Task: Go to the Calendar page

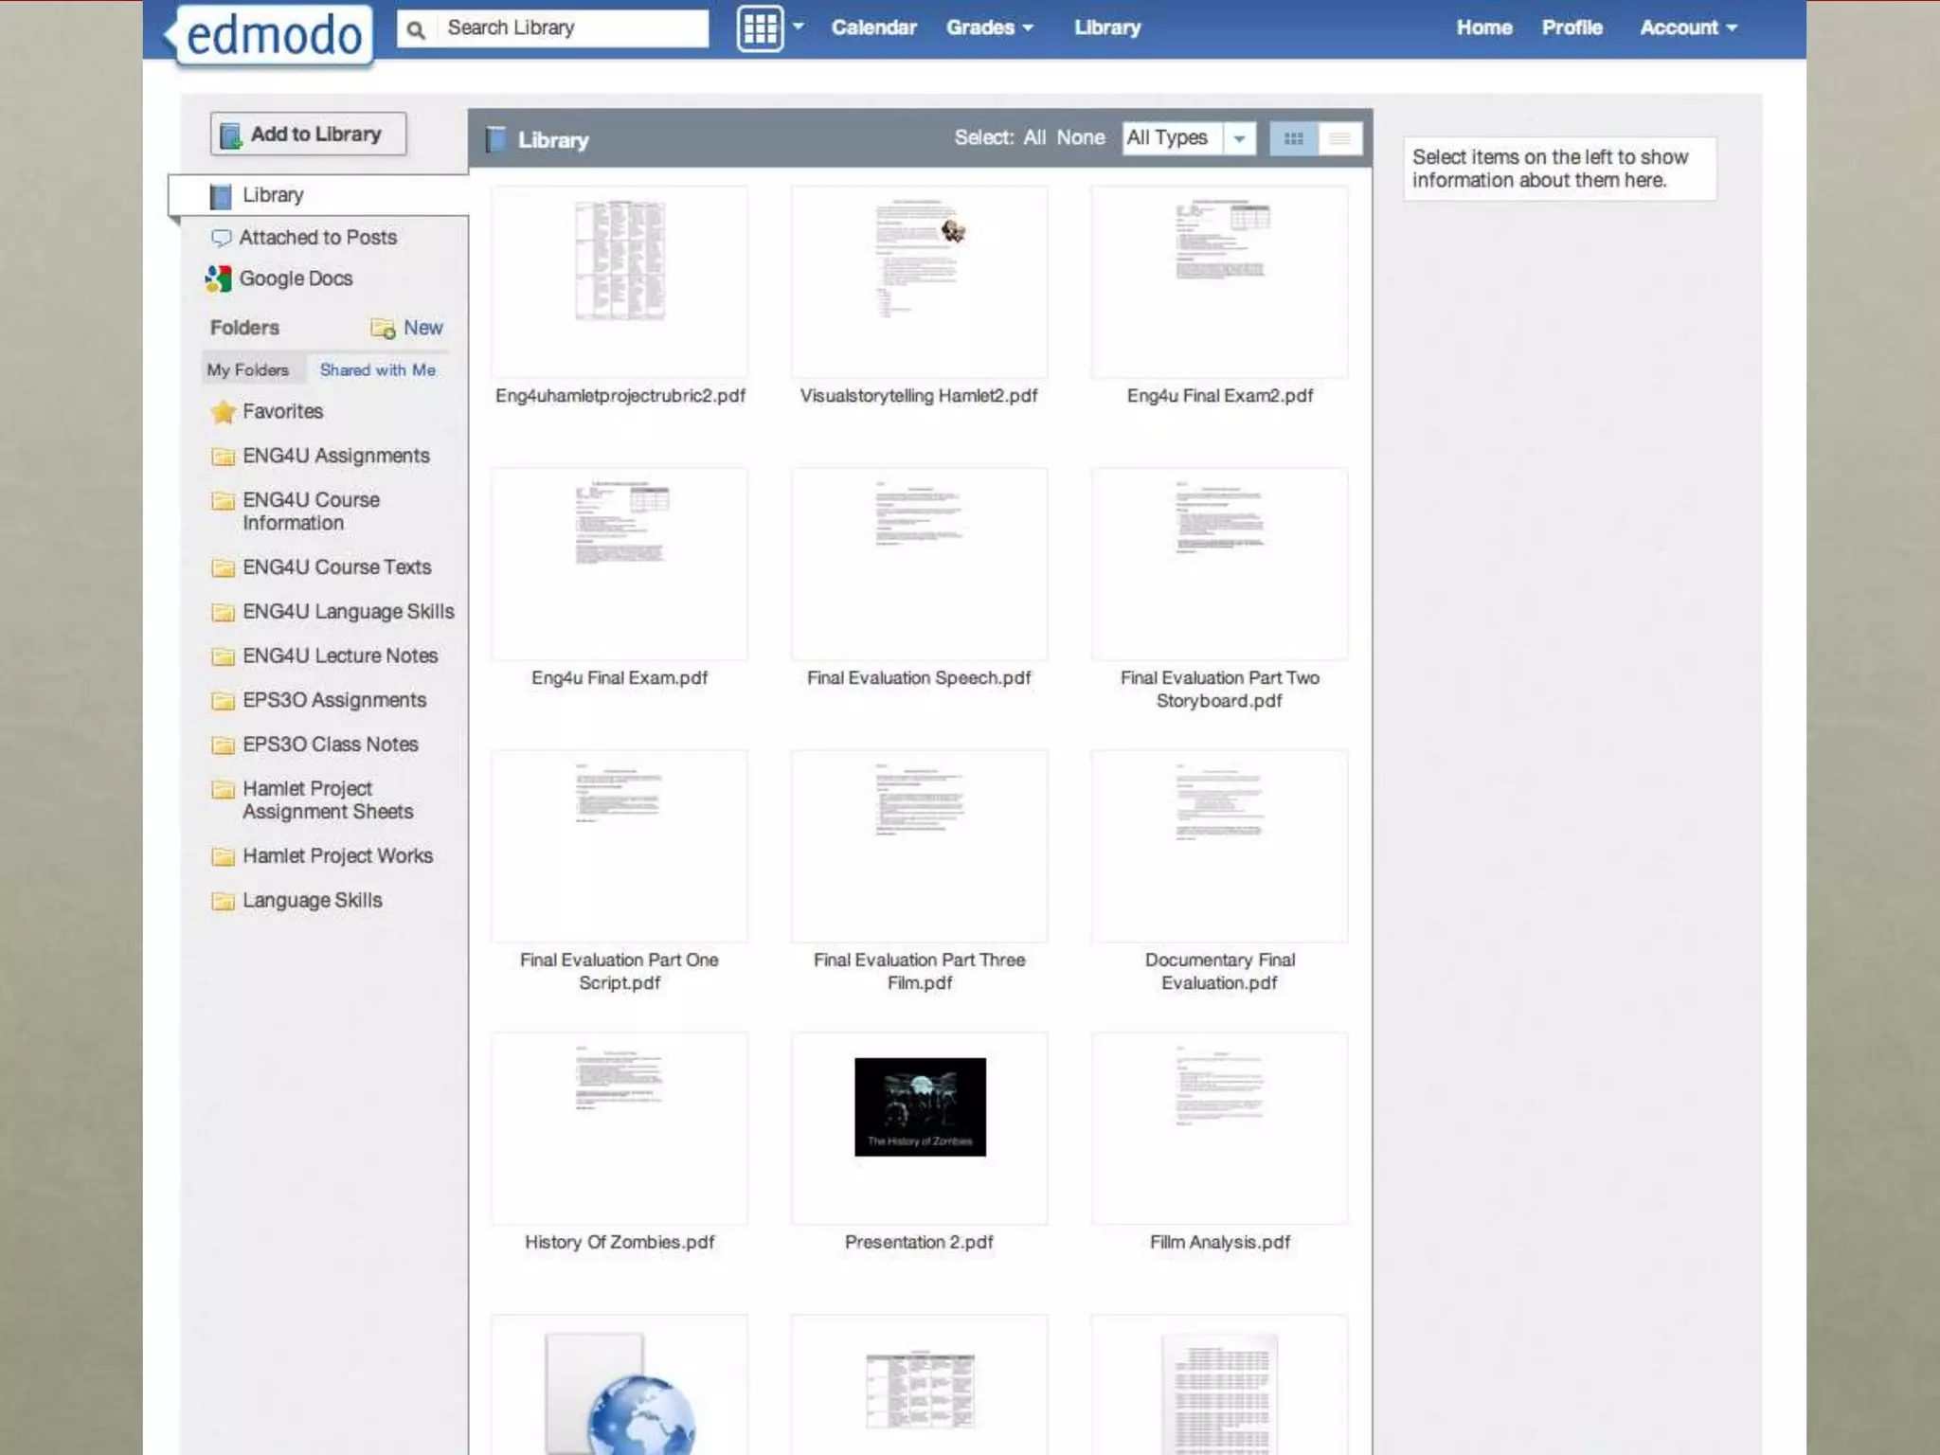Action: pyautogui.click(x=873, y=27)
